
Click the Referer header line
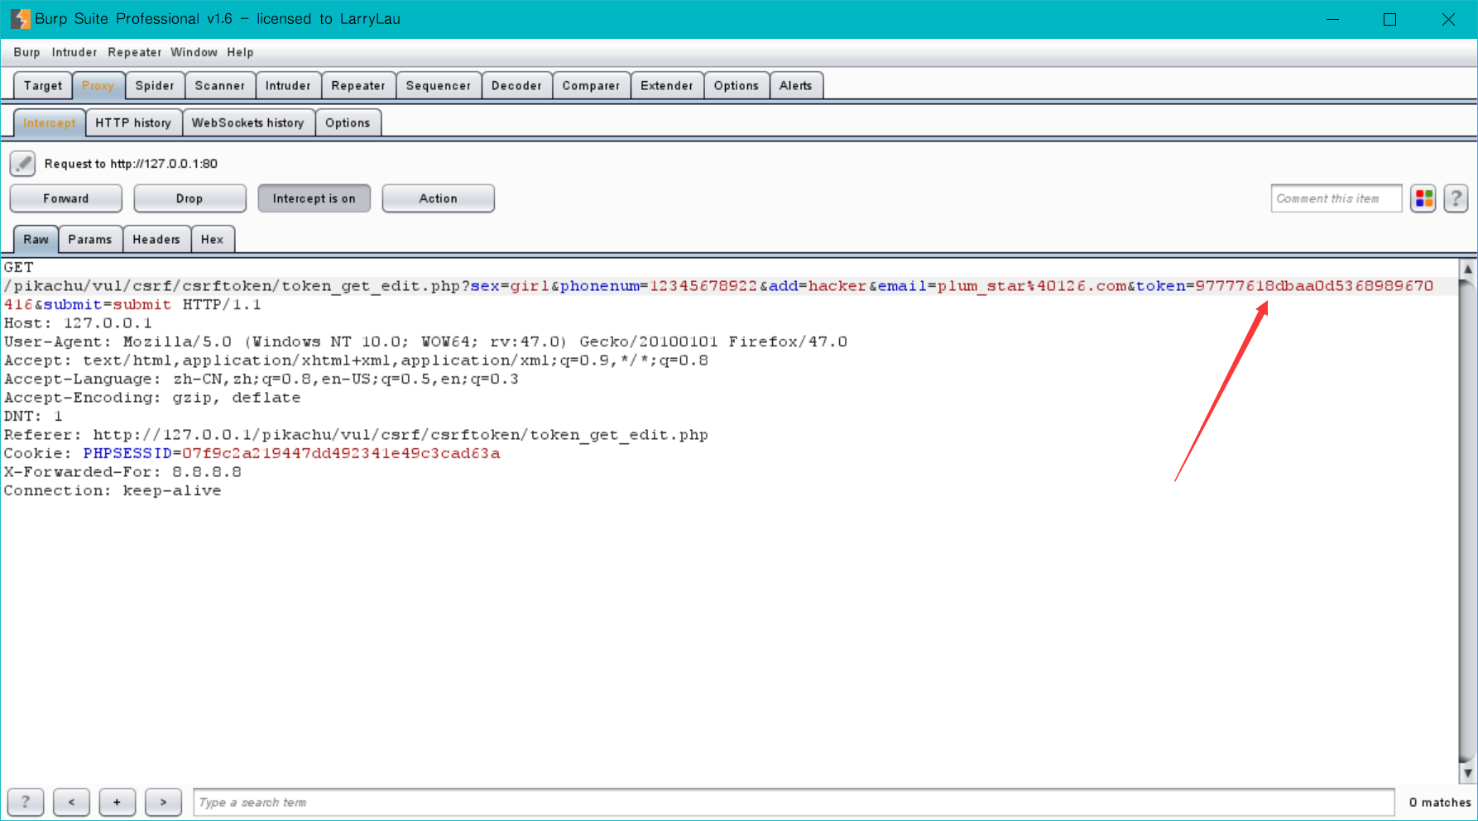[356, 435]
